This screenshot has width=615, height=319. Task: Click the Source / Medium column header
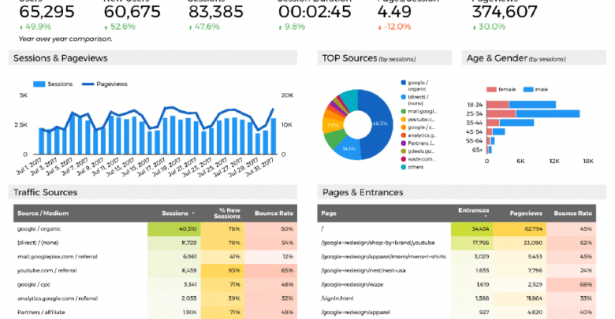pyautogui.click(x=43, y=213)
